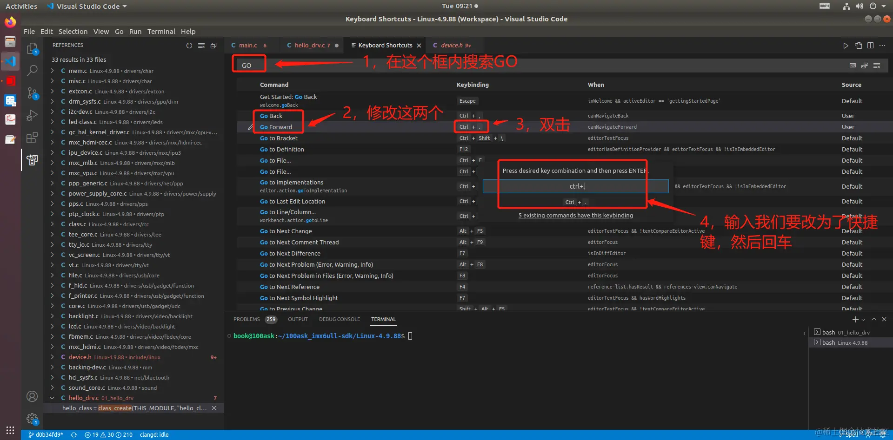Click the git branch d0b34fd9 status item
Viewport: 893px width, 440px height.
pos(46,435)
